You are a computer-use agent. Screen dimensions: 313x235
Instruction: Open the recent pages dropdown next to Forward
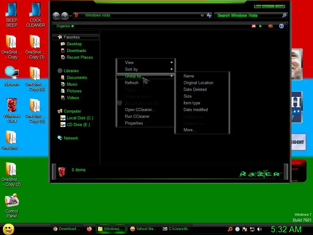coord(71,16)
